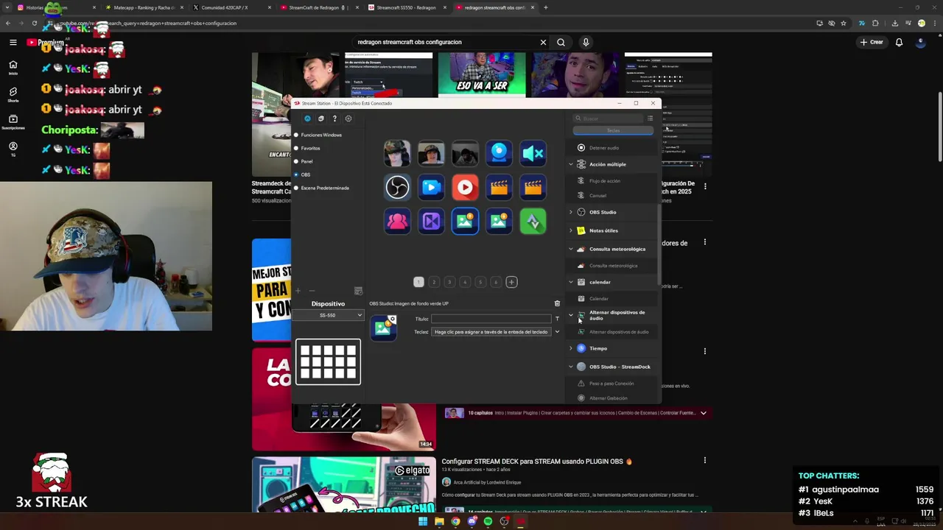
Task: Collapse Alternar dispositivos de audio category
Action: [x=570, y=315]
